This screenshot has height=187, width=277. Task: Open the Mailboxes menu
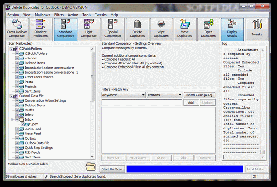click(x=42, y=15)
